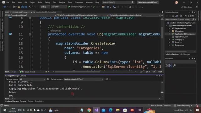Click the bookmark icon in the toolbar
This screenshot has height=113, width=201.
pos(130,7)
